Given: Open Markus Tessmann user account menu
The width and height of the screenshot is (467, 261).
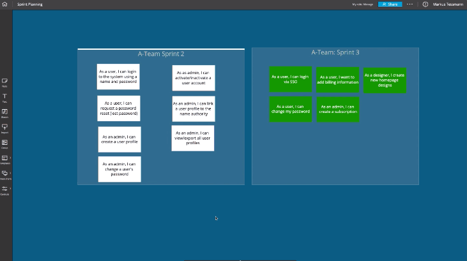Looking at the screenshot, I should 448,4.
